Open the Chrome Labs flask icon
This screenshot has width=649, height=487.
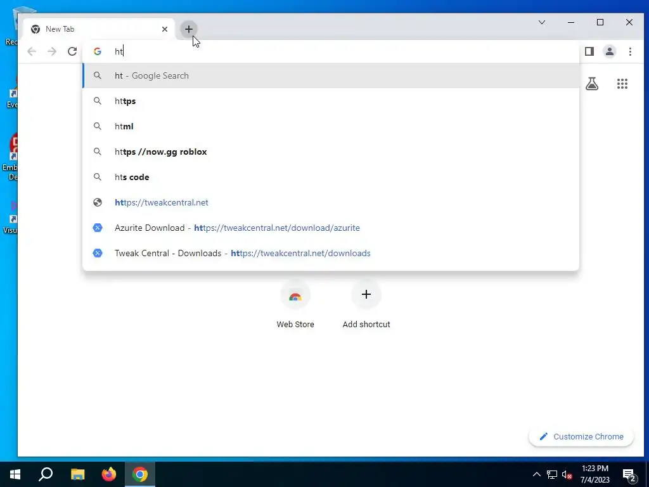[592, 84]
